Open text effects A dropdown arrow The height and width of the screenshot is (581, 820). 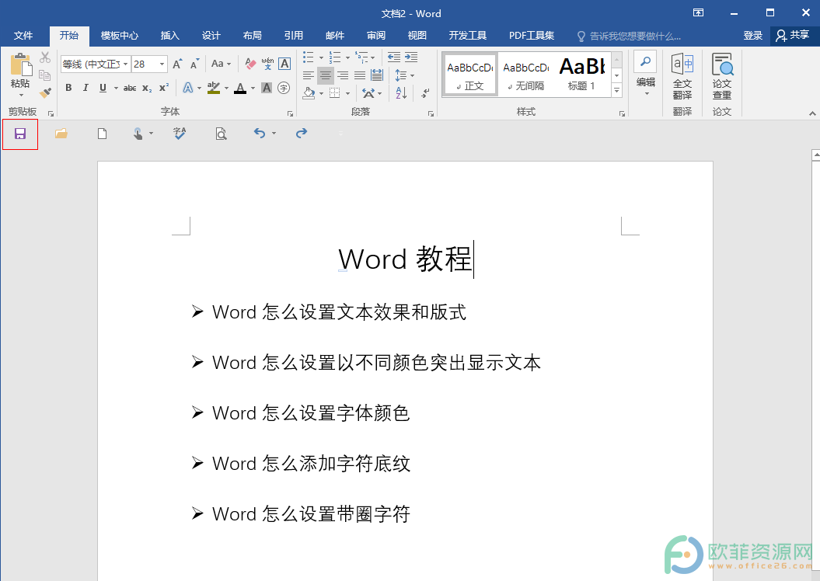200,89
